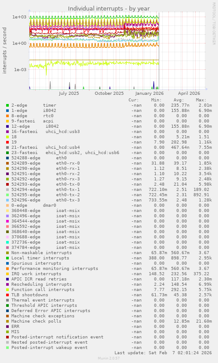The height and width of the screenshot is (363, 218).
Task: Click the eth0-rx-0 legend color square
Action: click(x=7, y=163)
